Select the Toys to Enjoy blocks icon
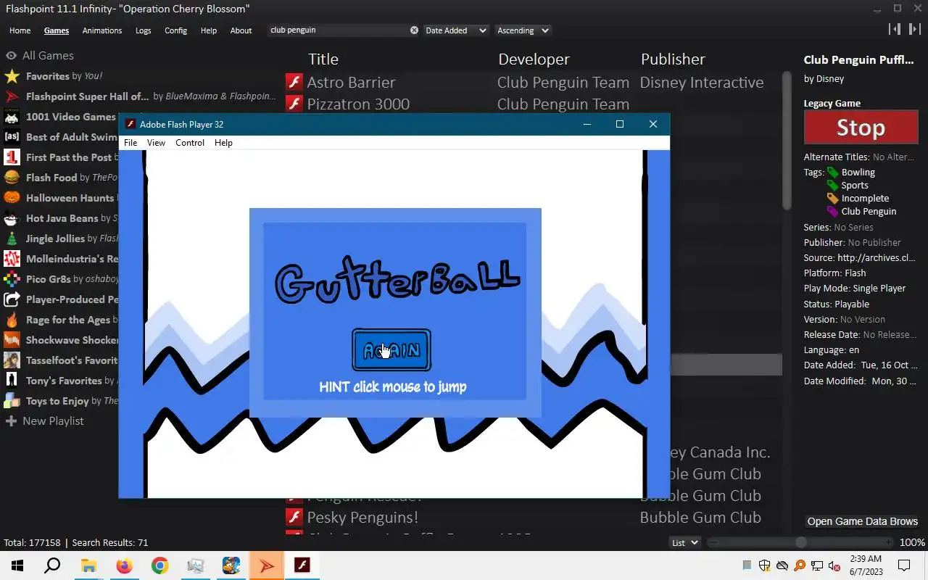Viewport: 928px width, 580px height. (x=12, y=401)
